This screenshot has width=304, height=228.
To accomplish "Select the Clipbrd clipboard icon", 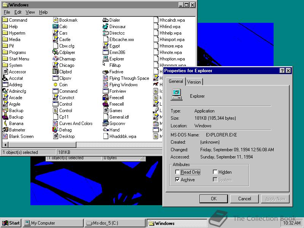I will point(55,71).
